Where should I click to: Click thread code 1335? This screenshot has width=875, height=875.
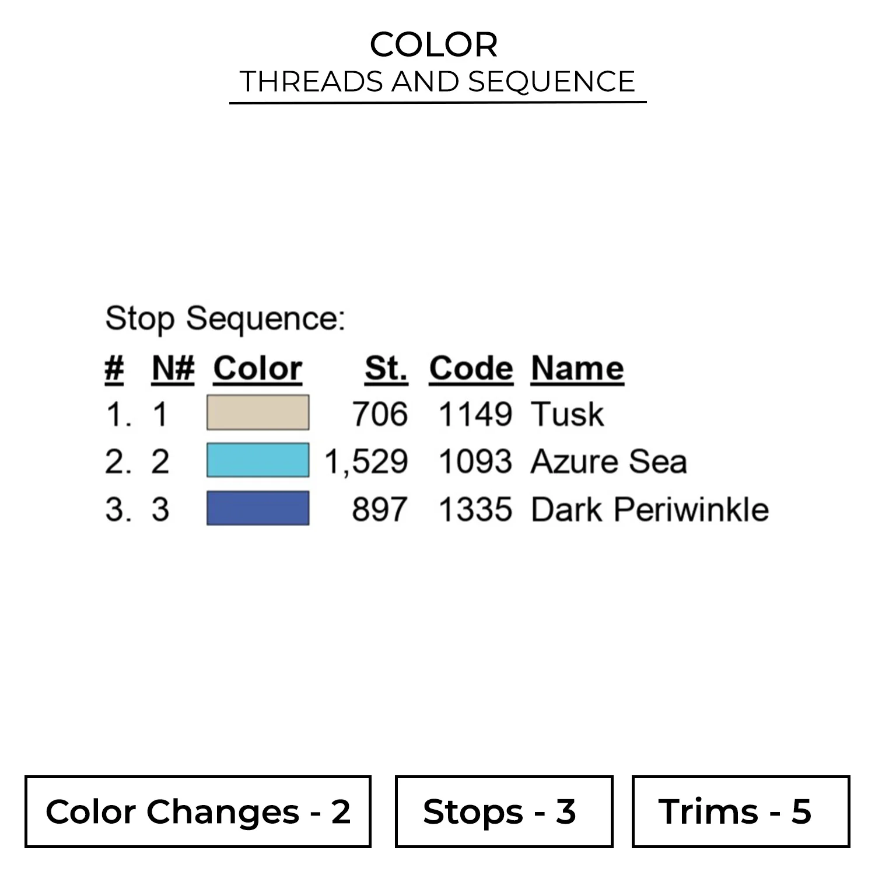475,509
